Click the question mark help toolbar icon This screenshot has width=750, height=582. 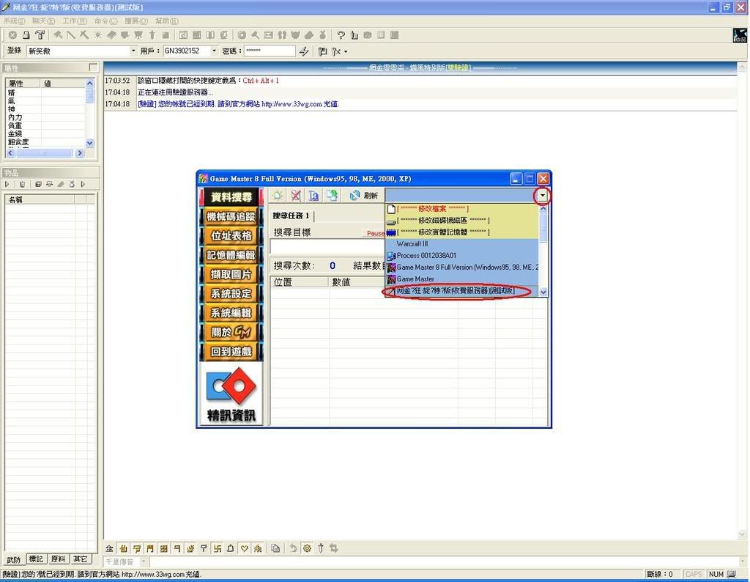coord(341,34)
